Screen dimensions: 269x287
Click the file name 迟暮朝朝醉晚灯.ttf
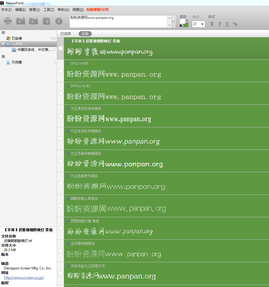pos(18,241)
